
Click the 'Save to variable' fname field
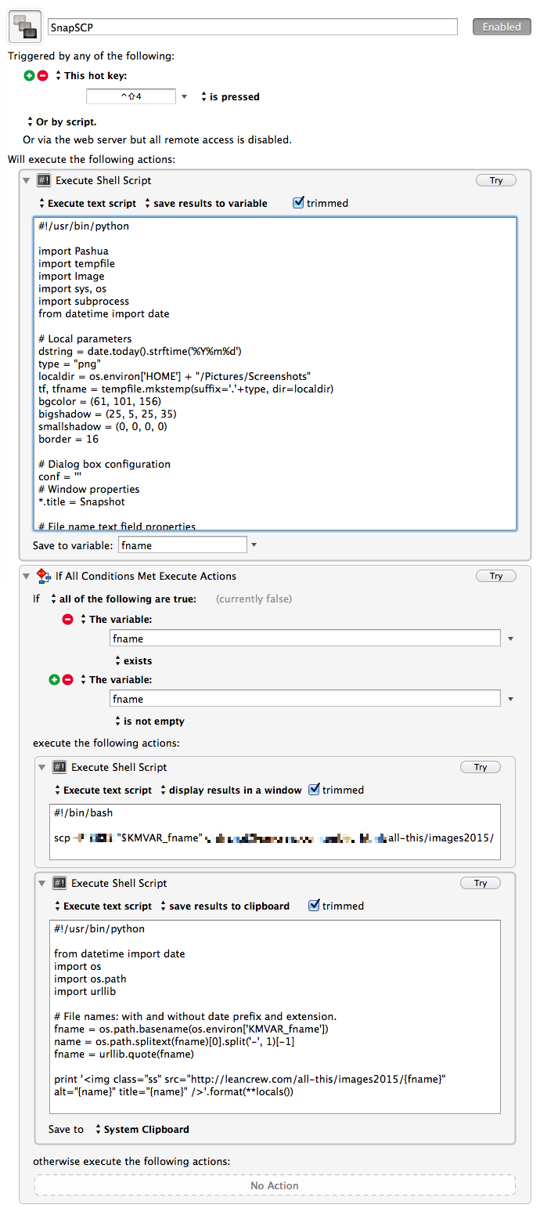[x=182, y=545]
